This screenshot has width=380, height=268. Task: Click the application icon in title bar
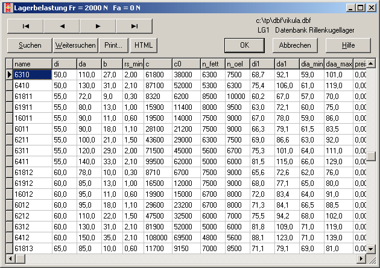click(x=6, y=7)
